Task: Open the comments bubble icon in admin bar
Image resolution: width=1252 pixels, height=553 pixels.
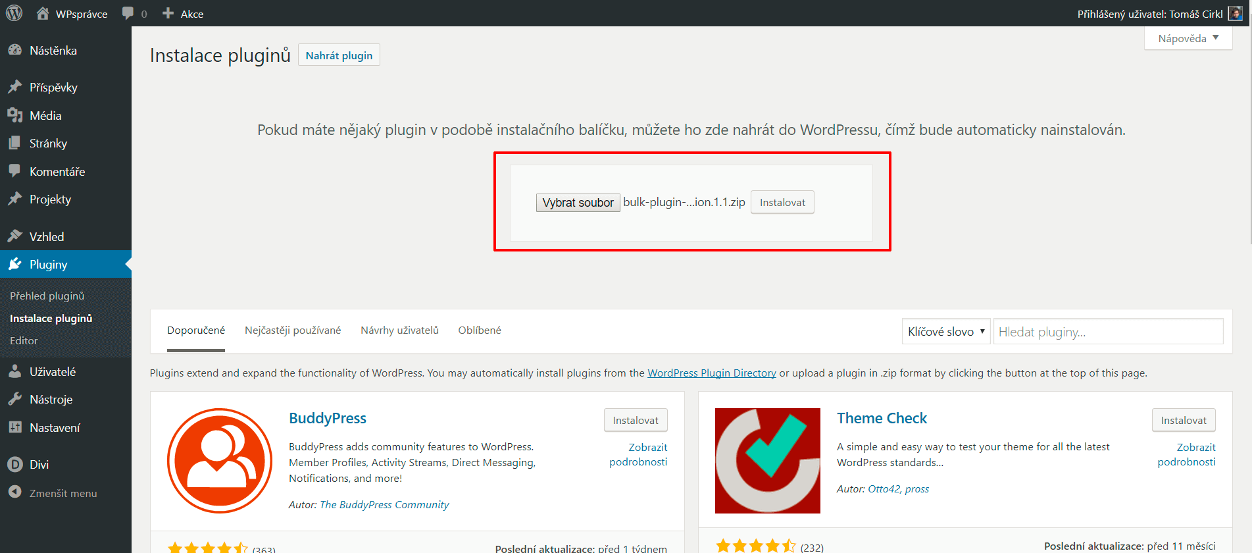Action: 128,14
